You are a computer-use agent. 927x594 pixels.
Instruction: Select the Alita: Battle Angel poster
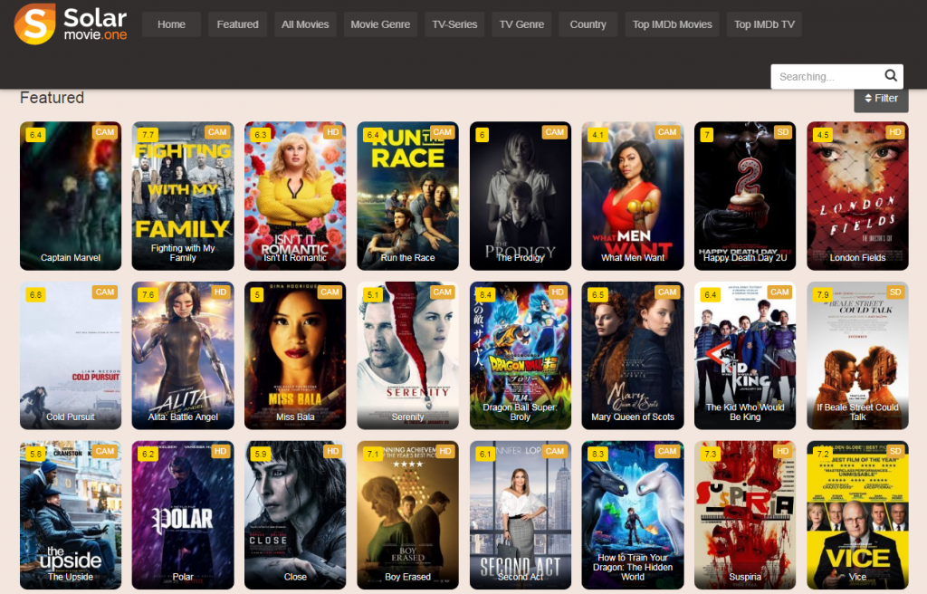[x=183, y=356]
